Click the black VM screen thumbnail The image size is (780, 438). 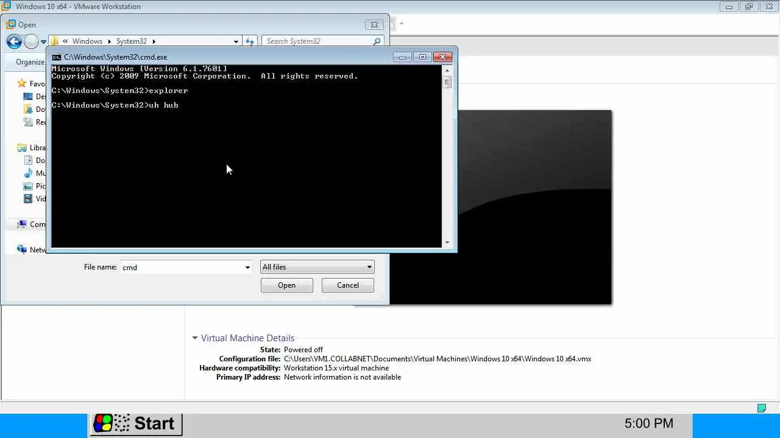click(x=534, y=207)
